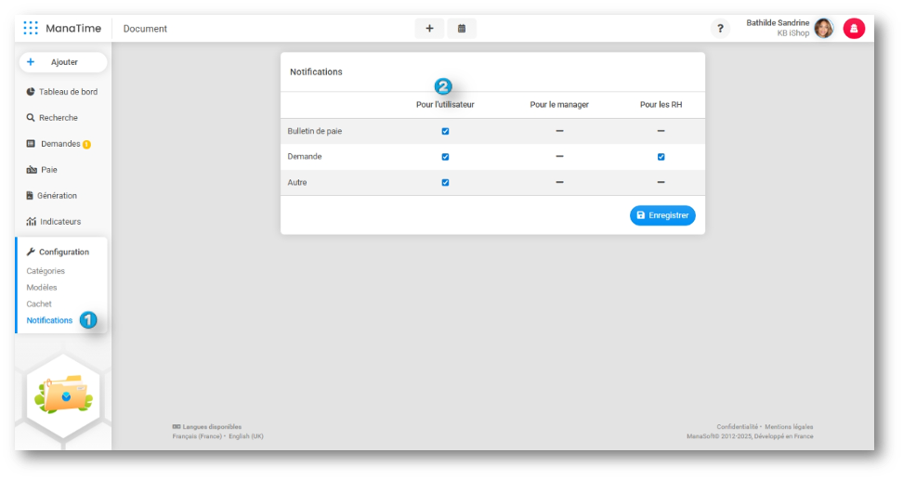Click the KB iShop company label

pyautogui.click(x=793, y=33)
